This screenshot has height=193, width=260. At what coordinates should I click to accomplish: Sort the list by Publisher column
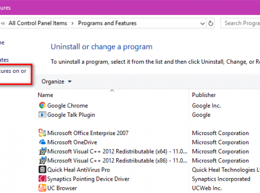coord(204,95)
